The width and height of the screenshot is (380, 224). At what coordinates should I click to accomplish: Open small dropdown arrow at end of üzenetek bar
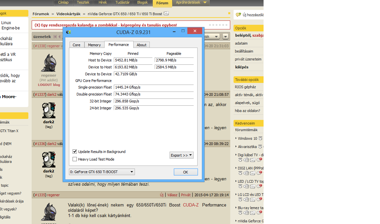225,37
